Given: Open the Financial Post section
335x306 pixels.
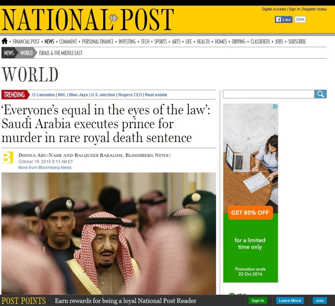Looking at the screenshot, I should click(26, 42).
